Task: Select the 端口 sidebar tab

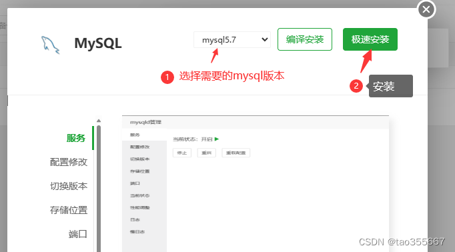Action: [x=78, y=234]
